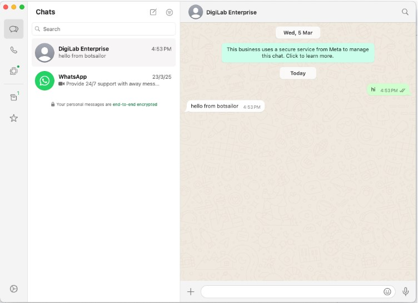The height and width of the screenshot is (303, 418).
Task: Open the WhatsApp chat row
Action: point(104,80)
